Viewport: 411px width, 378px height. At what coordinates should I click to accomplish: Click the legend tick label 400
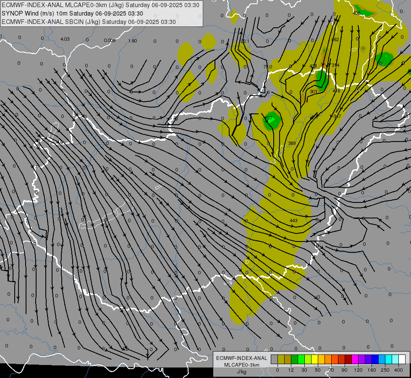coord(398,370)
